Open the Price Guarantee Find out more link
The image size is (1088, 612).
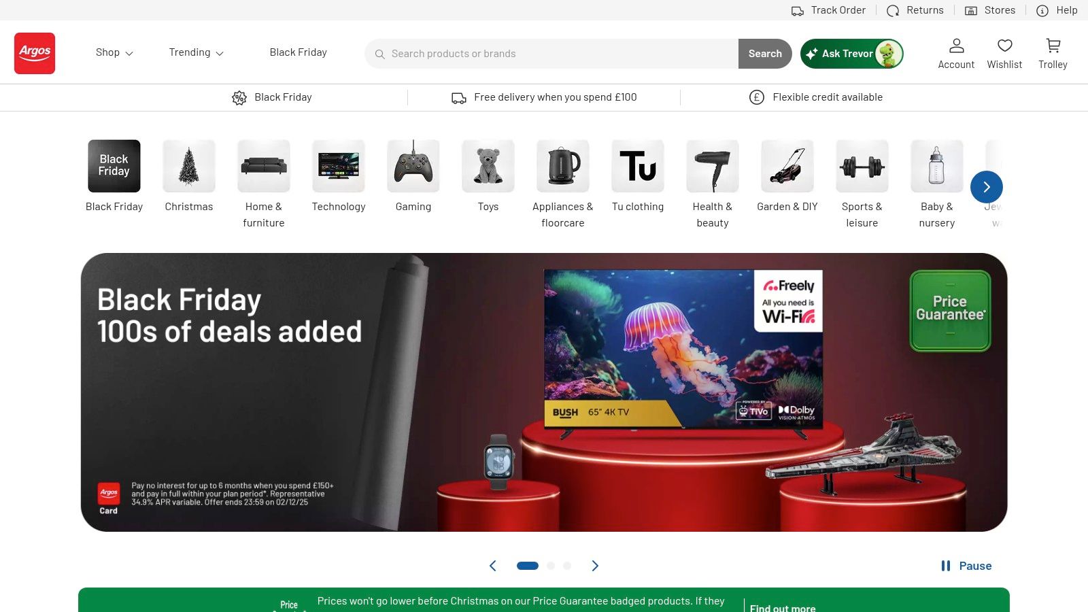781,607
